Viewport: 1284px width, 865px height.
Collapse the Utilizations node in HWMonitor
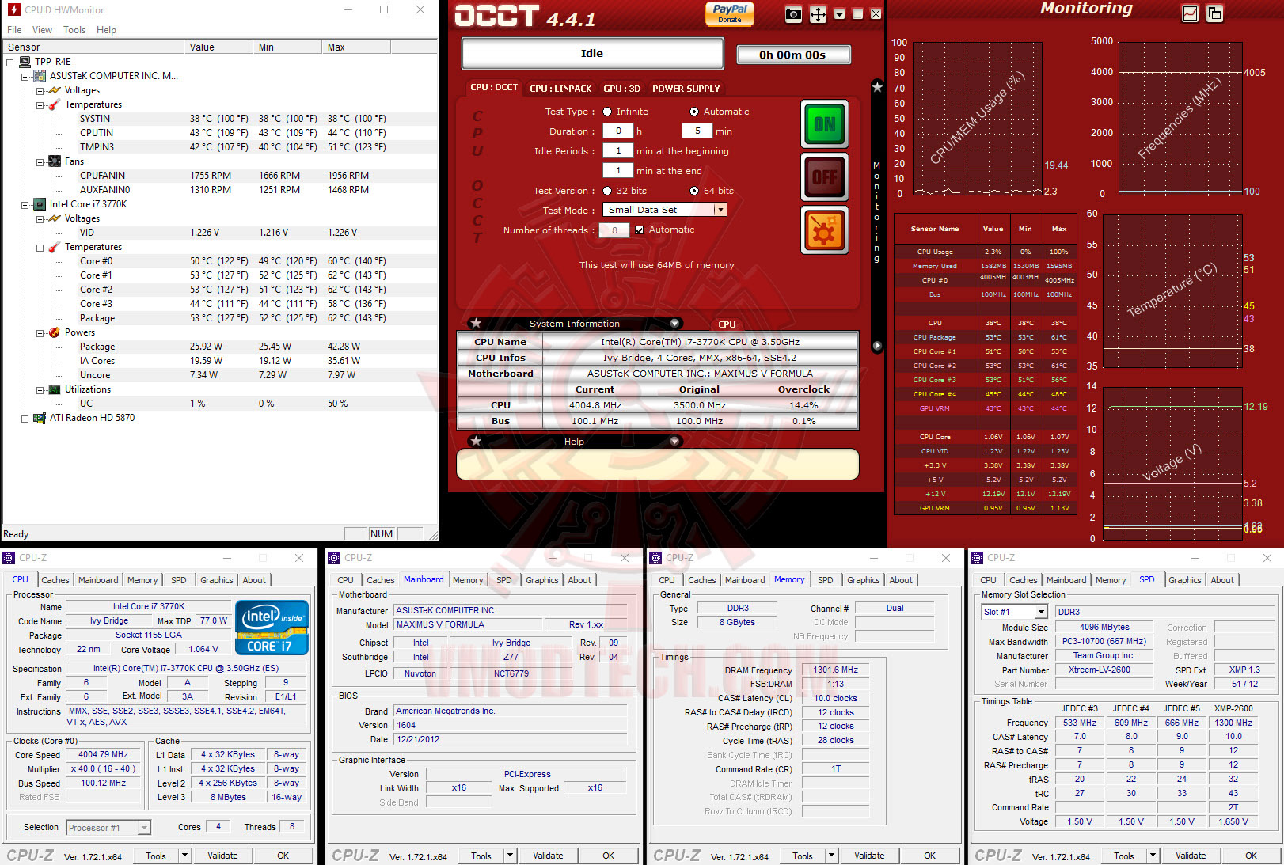coord(40,389)
